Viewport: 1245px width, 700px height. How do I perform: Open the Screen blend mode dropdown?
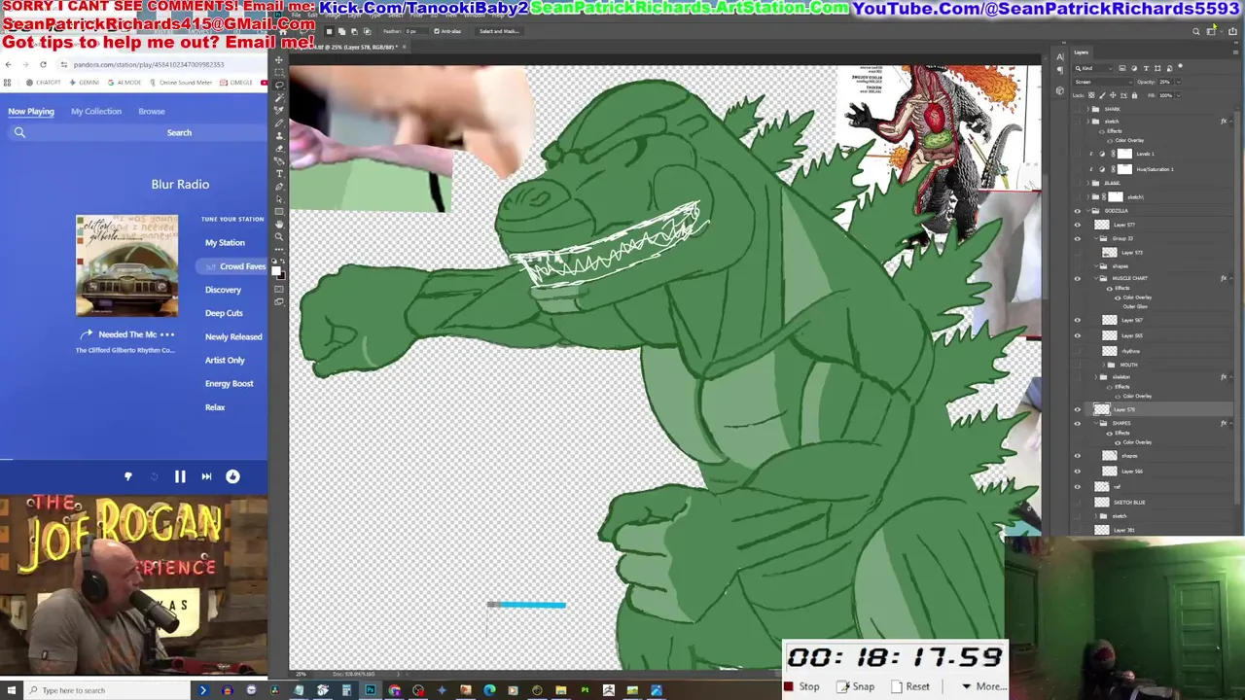[x=1104, y=82]
